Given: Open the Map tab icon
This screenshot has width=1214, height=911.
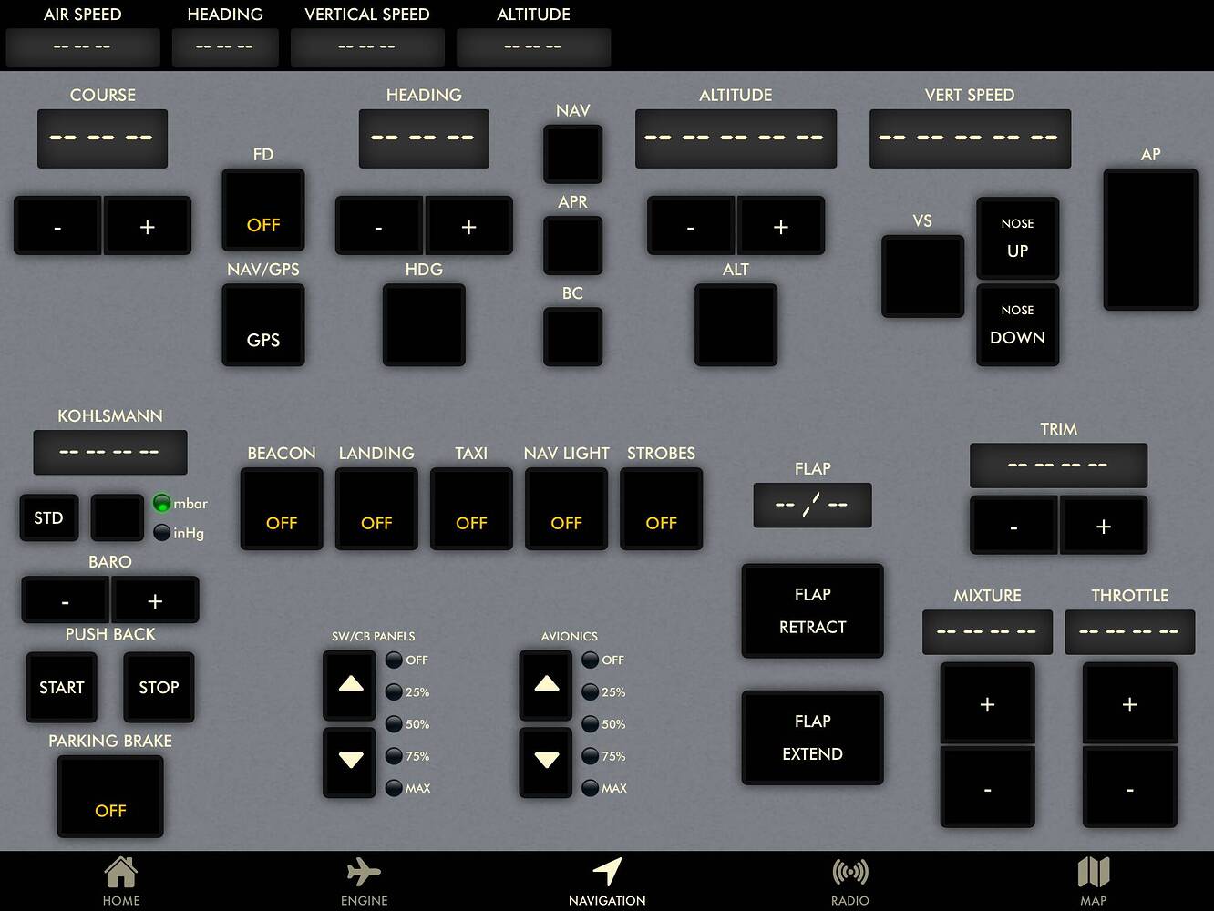Looking at the screenshot, I should 1094,873.
